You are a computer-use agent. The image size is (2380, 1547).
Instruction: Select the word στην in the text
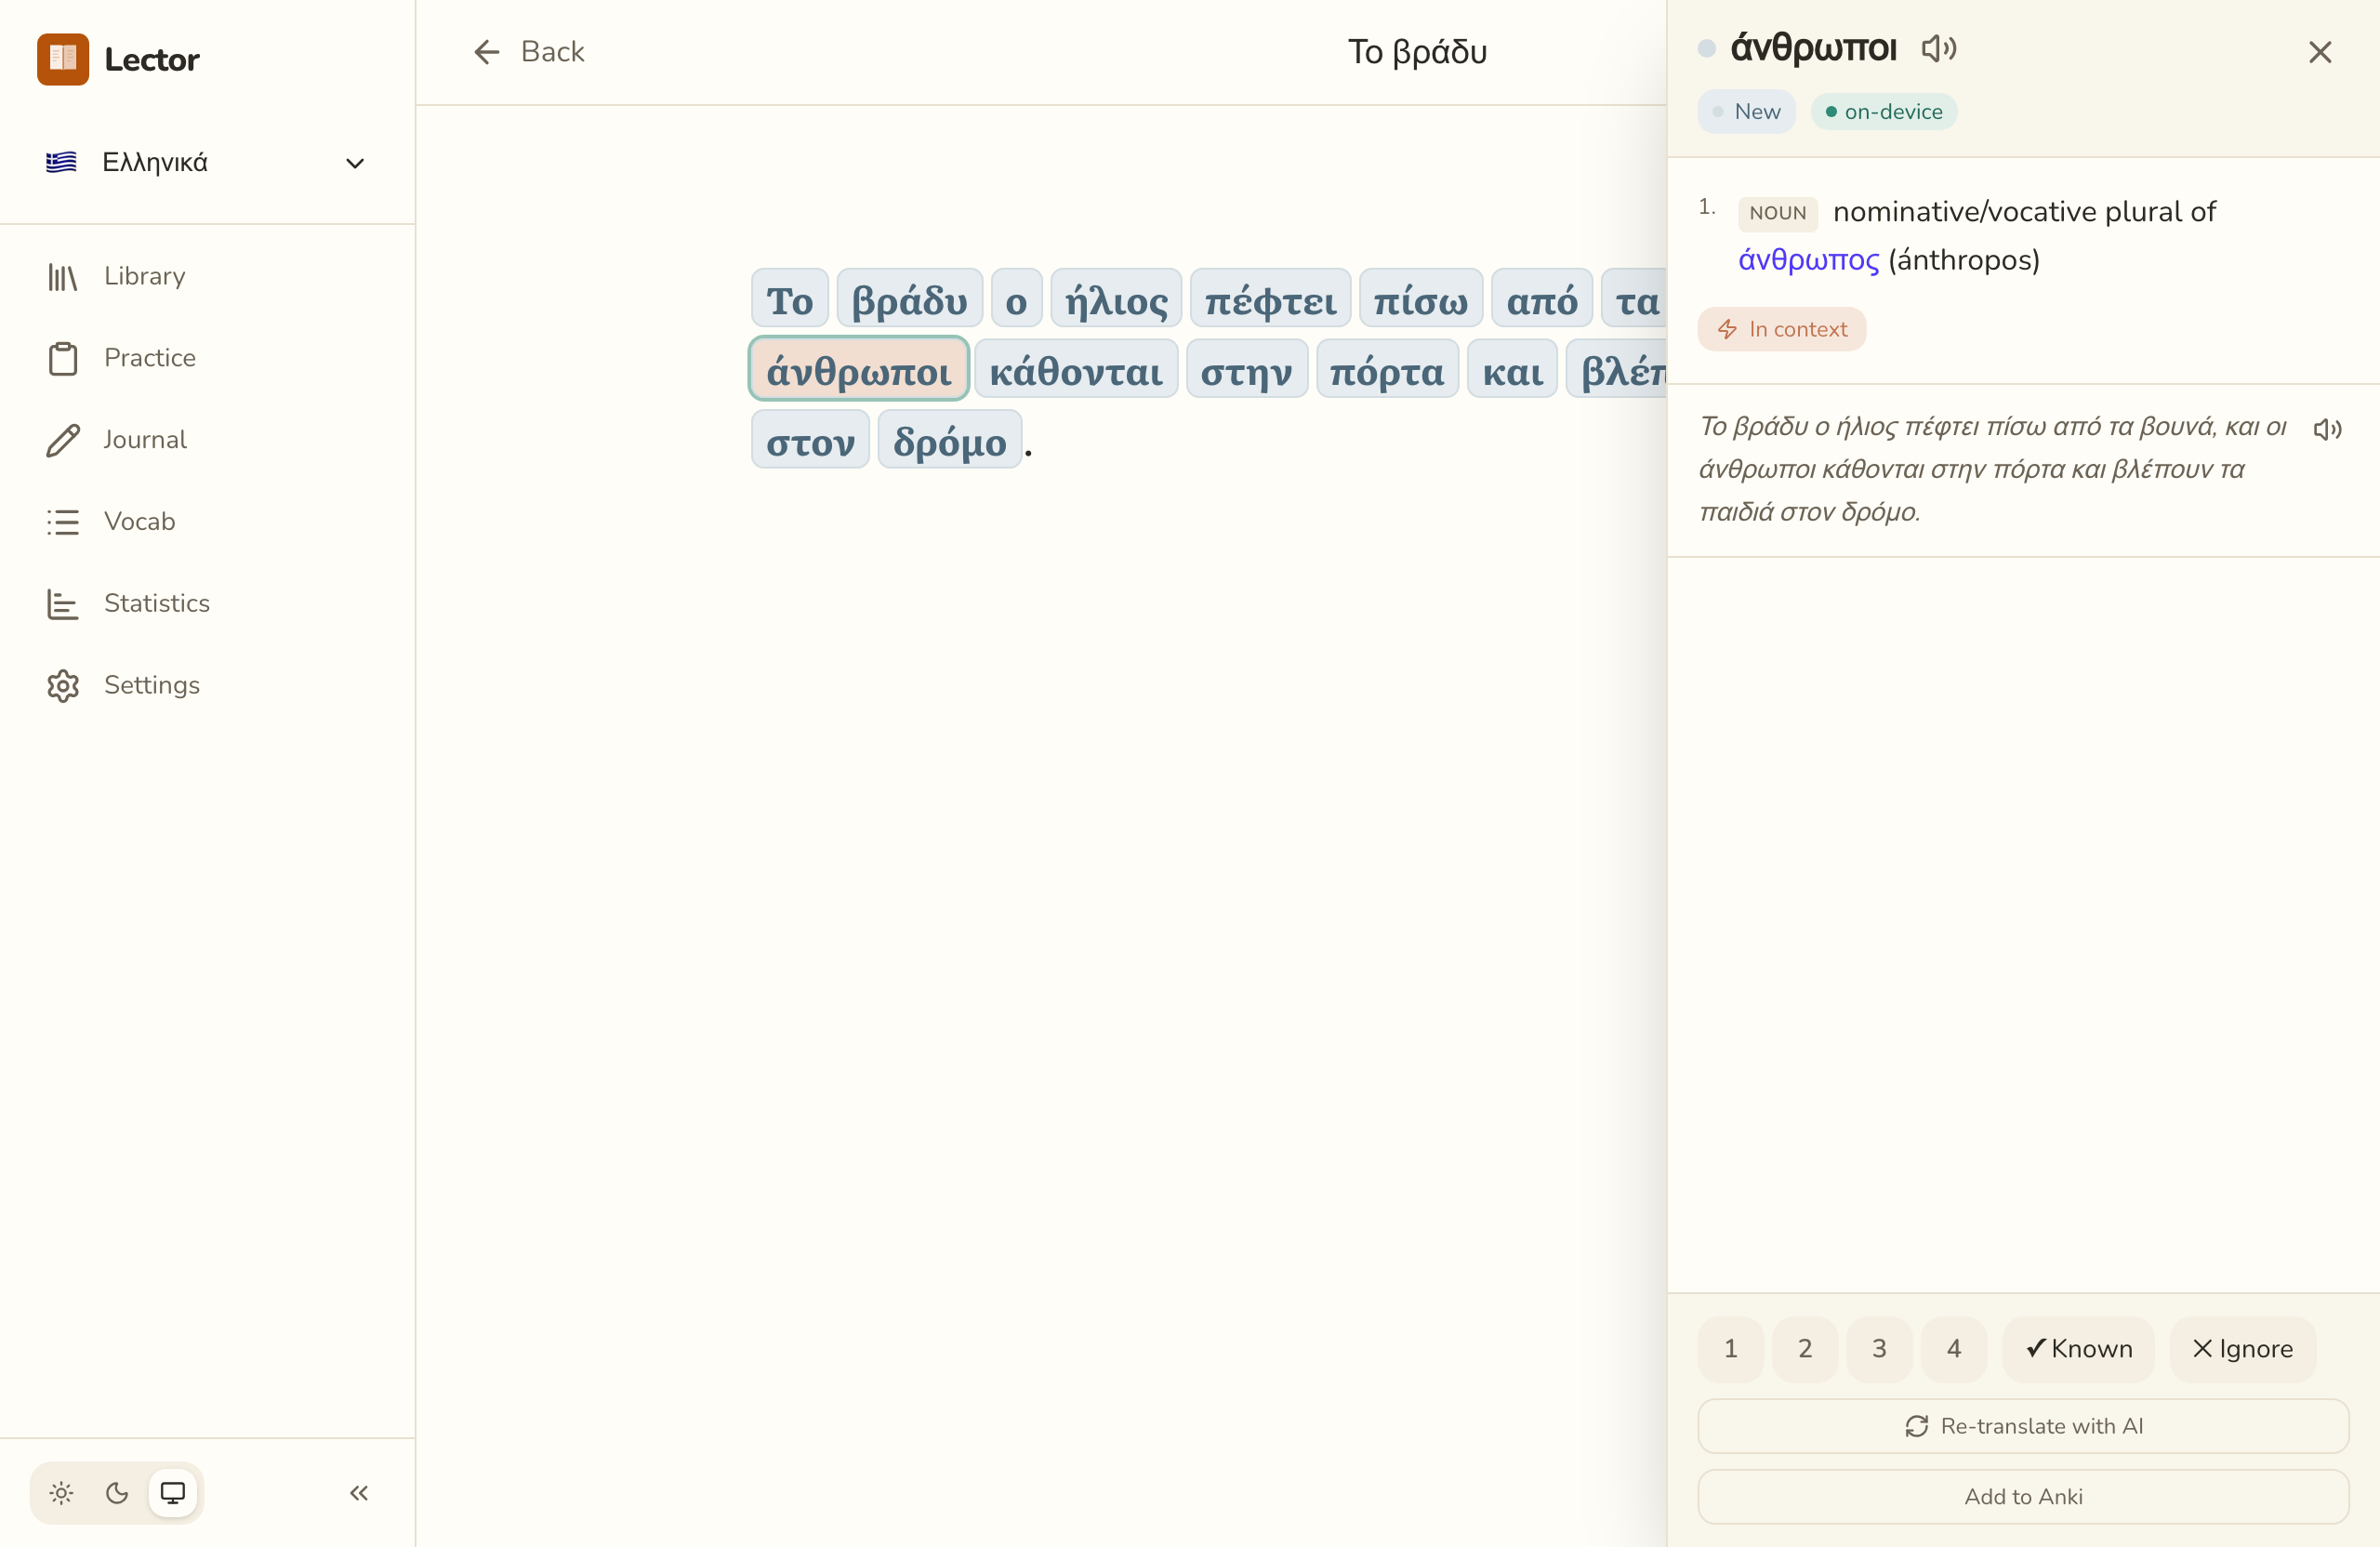tap(1247, 370)
